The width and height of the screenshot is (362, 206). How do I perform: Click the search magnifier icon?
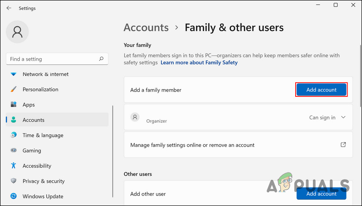101,59
